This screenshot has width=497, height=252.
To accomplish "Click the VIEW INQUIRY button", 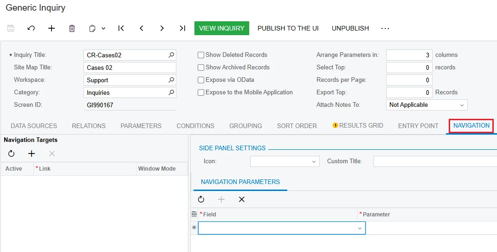I will [x=221, y=28].
